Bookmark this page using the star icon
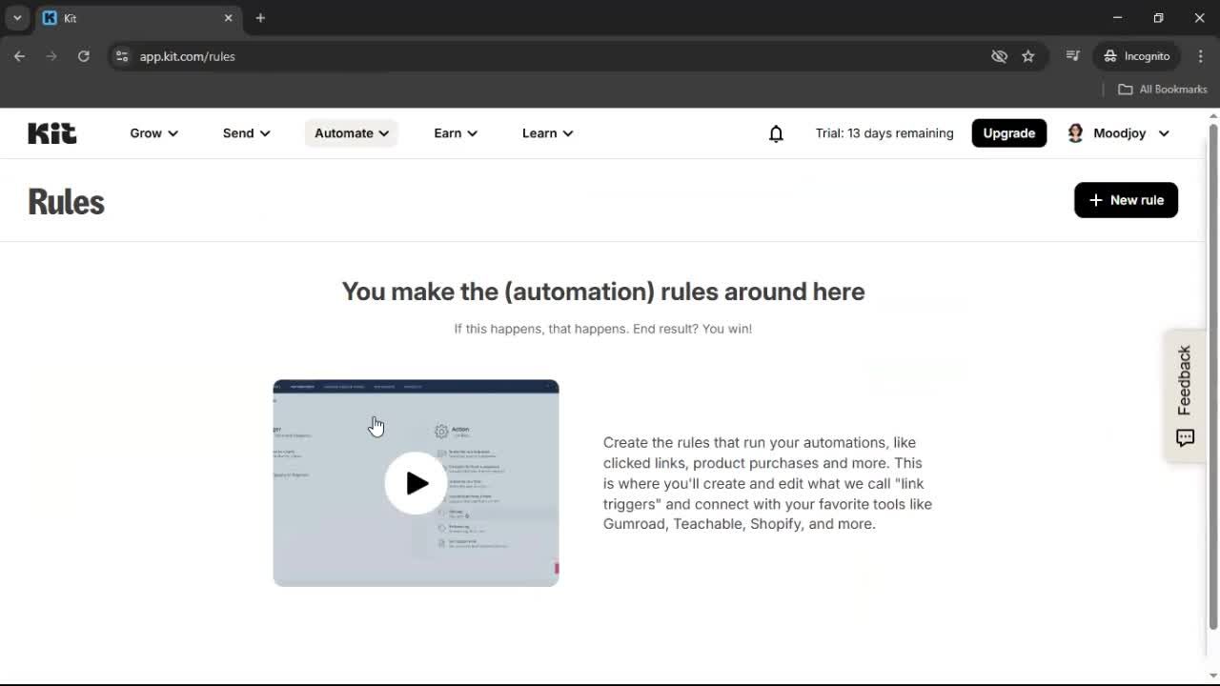The width and height of the screenshot is (1220, 686). (x=1028, y=56)
